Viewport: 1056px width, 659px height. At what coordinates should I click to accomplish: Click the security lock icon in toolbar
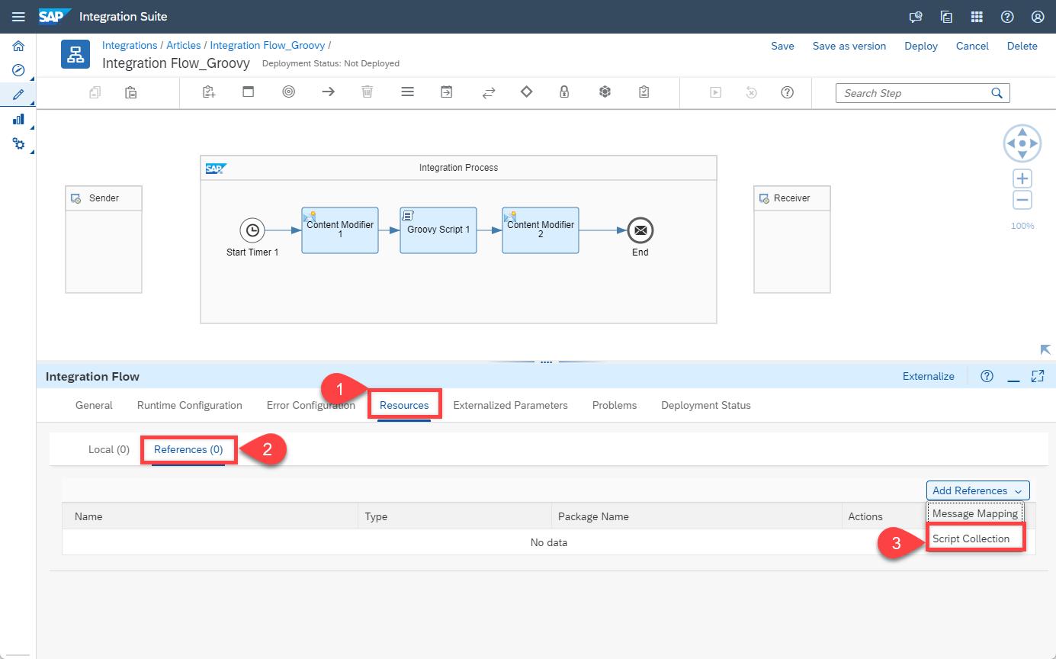pos(564,92)
